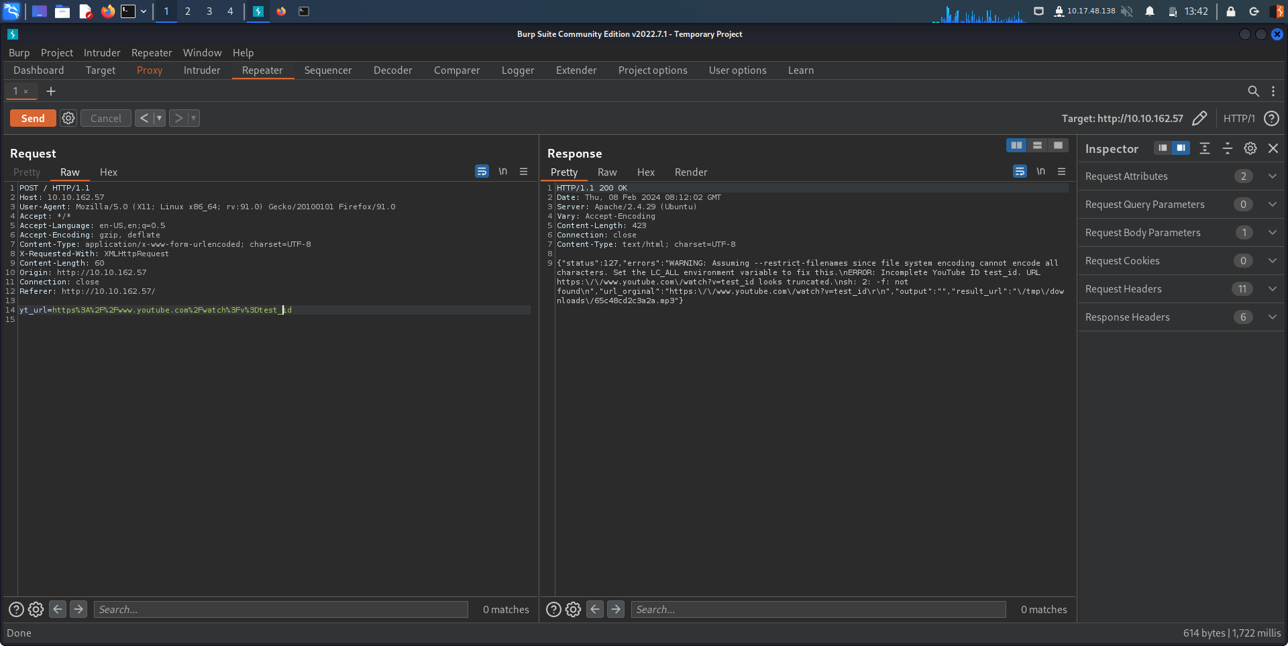The height and width of the screenshot is (646, 1288).
Task: Toggle word wrap in Request editor
Action: click(x=482, y=172)
